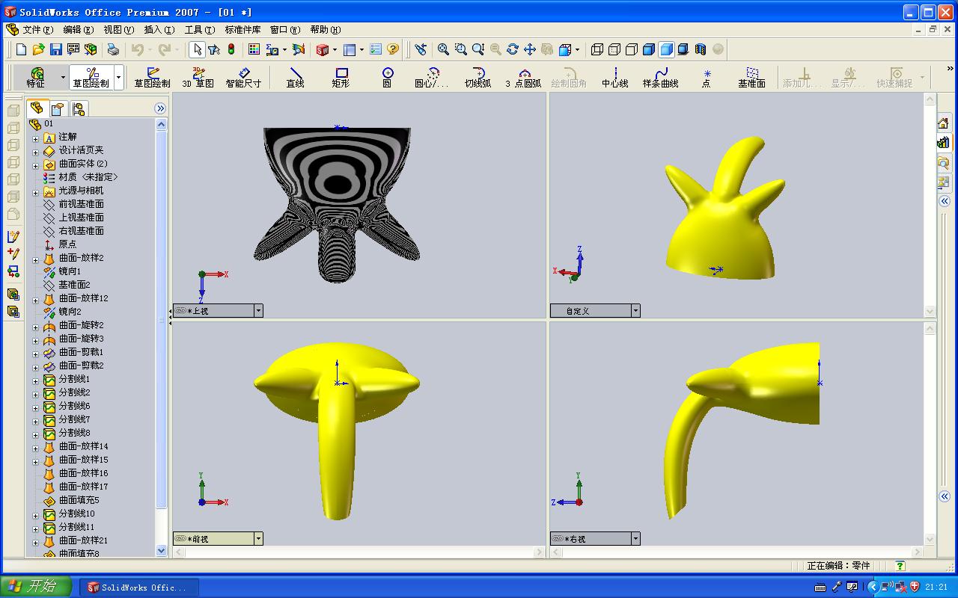
Task: Click the 智能尺寸 smart dimension tool
Action: click(243, 77)
